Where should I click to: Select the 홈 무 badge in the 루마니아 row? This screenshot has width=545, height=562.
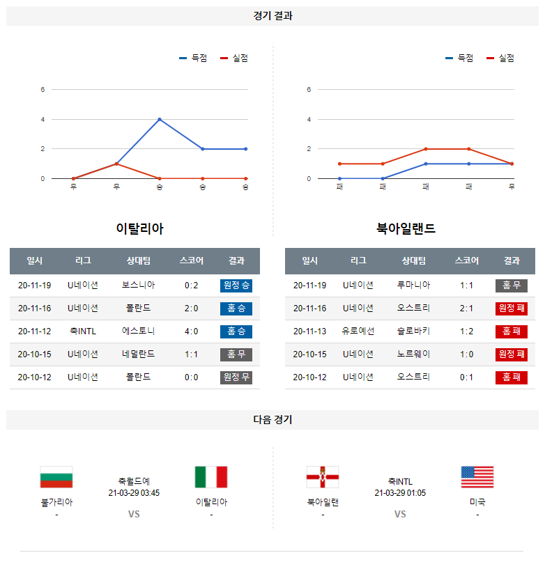coord(511,286)
